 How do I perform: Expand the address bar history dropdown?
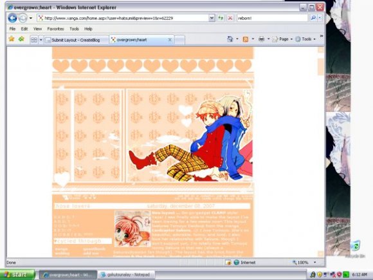212,18
